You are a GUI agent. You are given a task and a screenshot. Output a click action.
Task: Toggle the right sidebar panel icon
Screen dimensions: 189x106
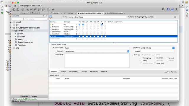click(x=176, y=9)
